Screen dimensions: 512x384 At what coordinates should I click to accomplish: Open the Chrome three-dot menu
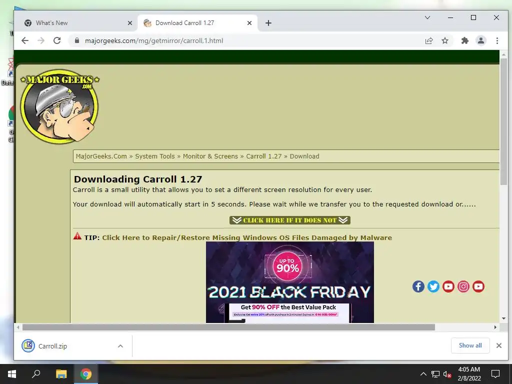click(497, 40)
